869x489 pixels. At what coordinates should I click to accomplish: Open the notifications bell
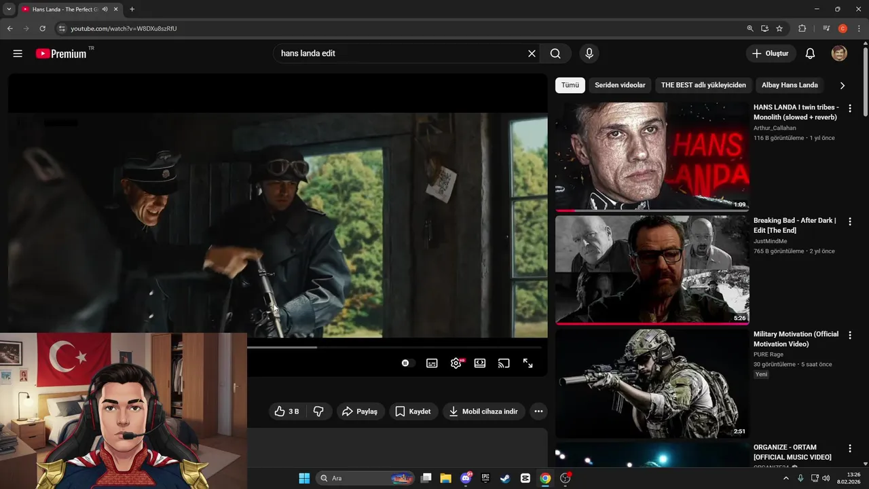810,54
